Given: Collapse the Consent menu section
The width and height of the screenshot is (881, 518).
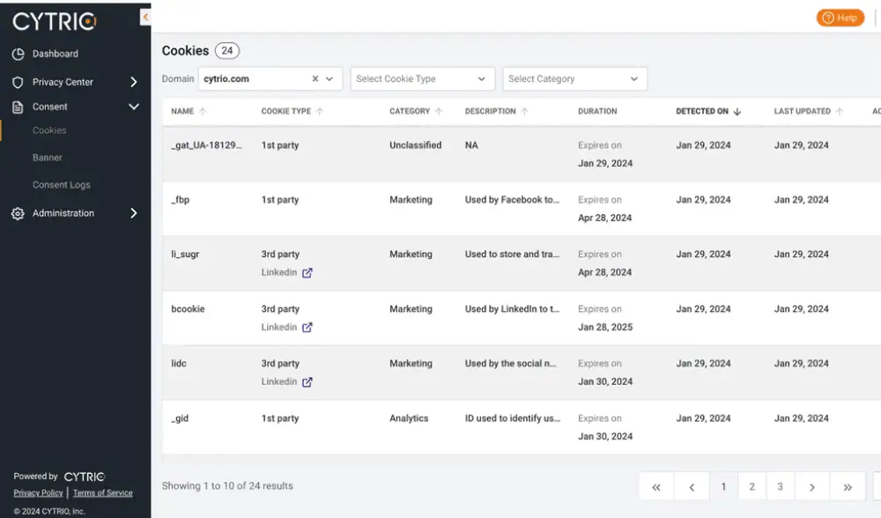Looking at the screenshot, I should (134, 107).
